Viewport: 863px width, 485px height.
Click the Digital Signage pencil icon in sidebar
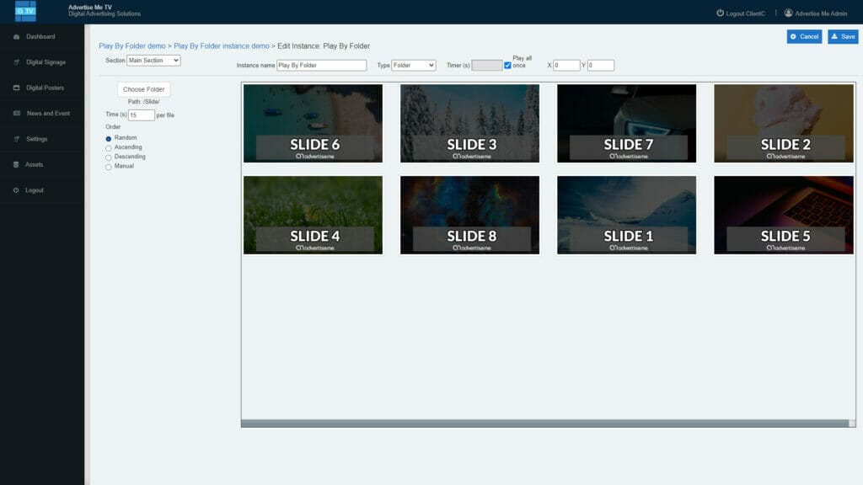[x=14, y=61]
